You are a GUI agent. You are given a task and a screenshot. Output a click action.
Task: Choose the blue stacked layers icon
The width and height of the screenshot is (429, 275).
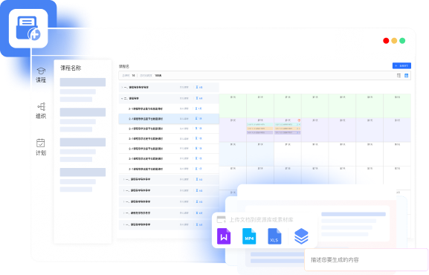pos(301,236)
